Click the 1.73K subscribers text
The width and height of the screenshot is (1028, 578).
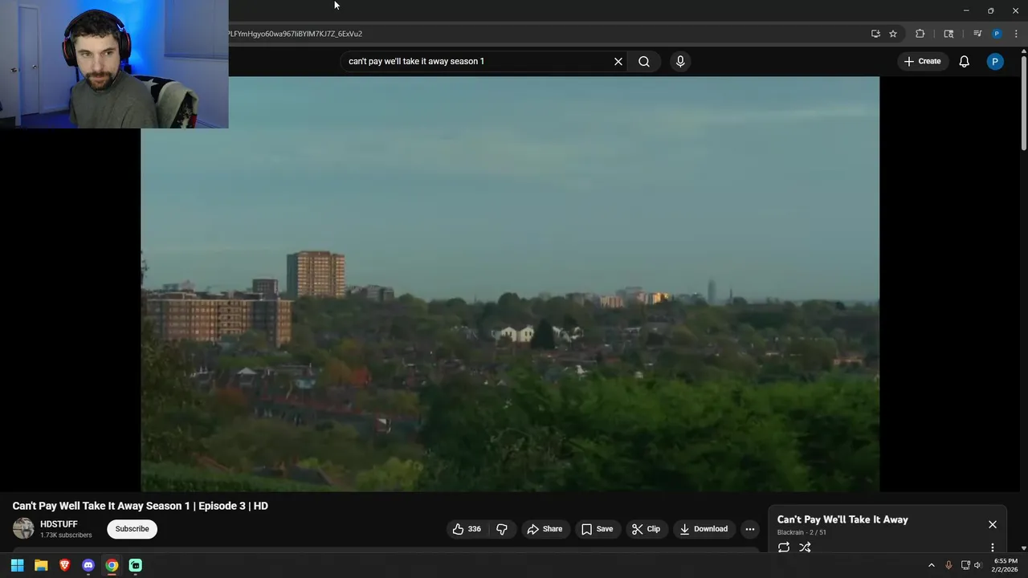66,535
